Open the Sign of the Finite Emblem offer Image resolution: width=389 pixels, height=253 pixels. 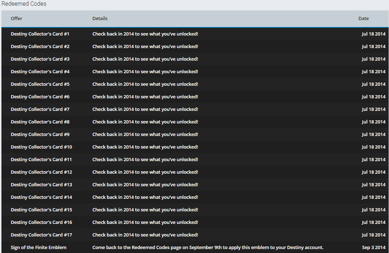coord(38,248)
